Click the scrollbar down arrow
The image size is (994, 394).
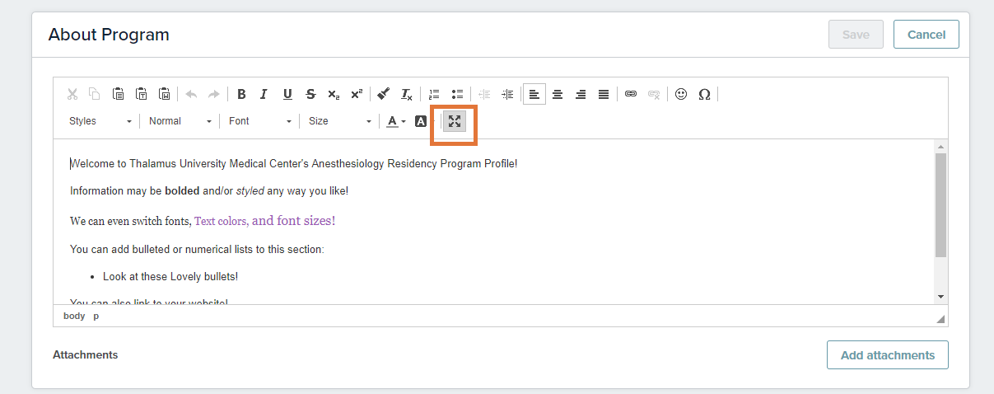(941, 297)
